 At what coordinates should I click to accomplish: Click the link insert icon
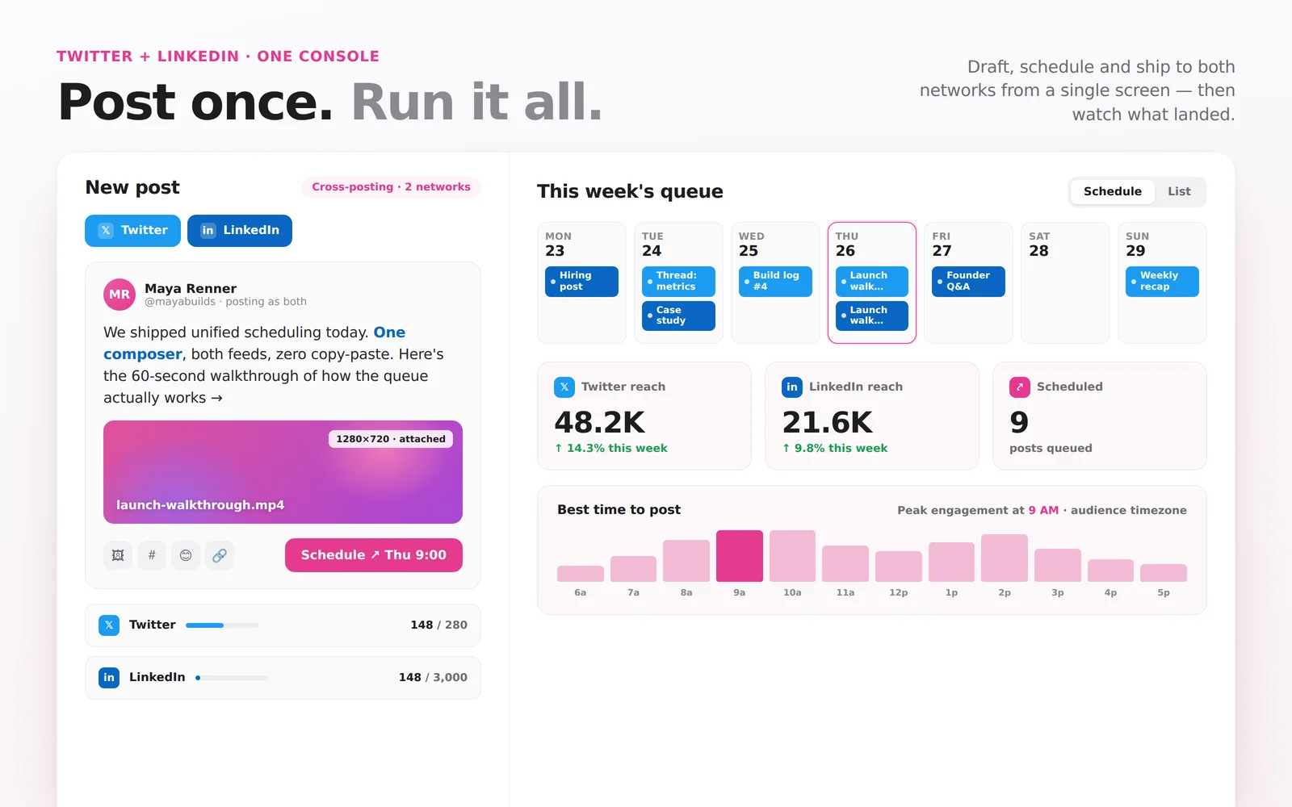coord(220,555)
